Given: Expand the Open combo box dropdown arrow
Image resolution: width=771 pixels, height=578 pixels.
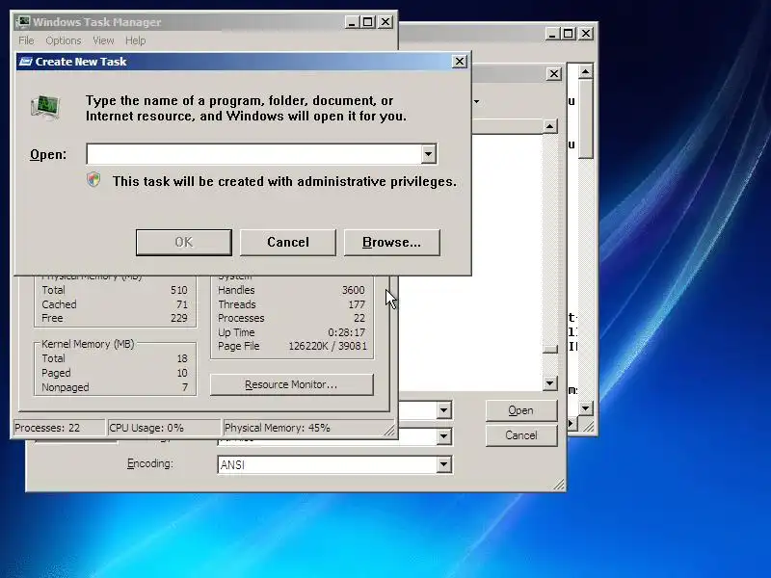Looking at the screenshot, I should click(x=428, y=154).
